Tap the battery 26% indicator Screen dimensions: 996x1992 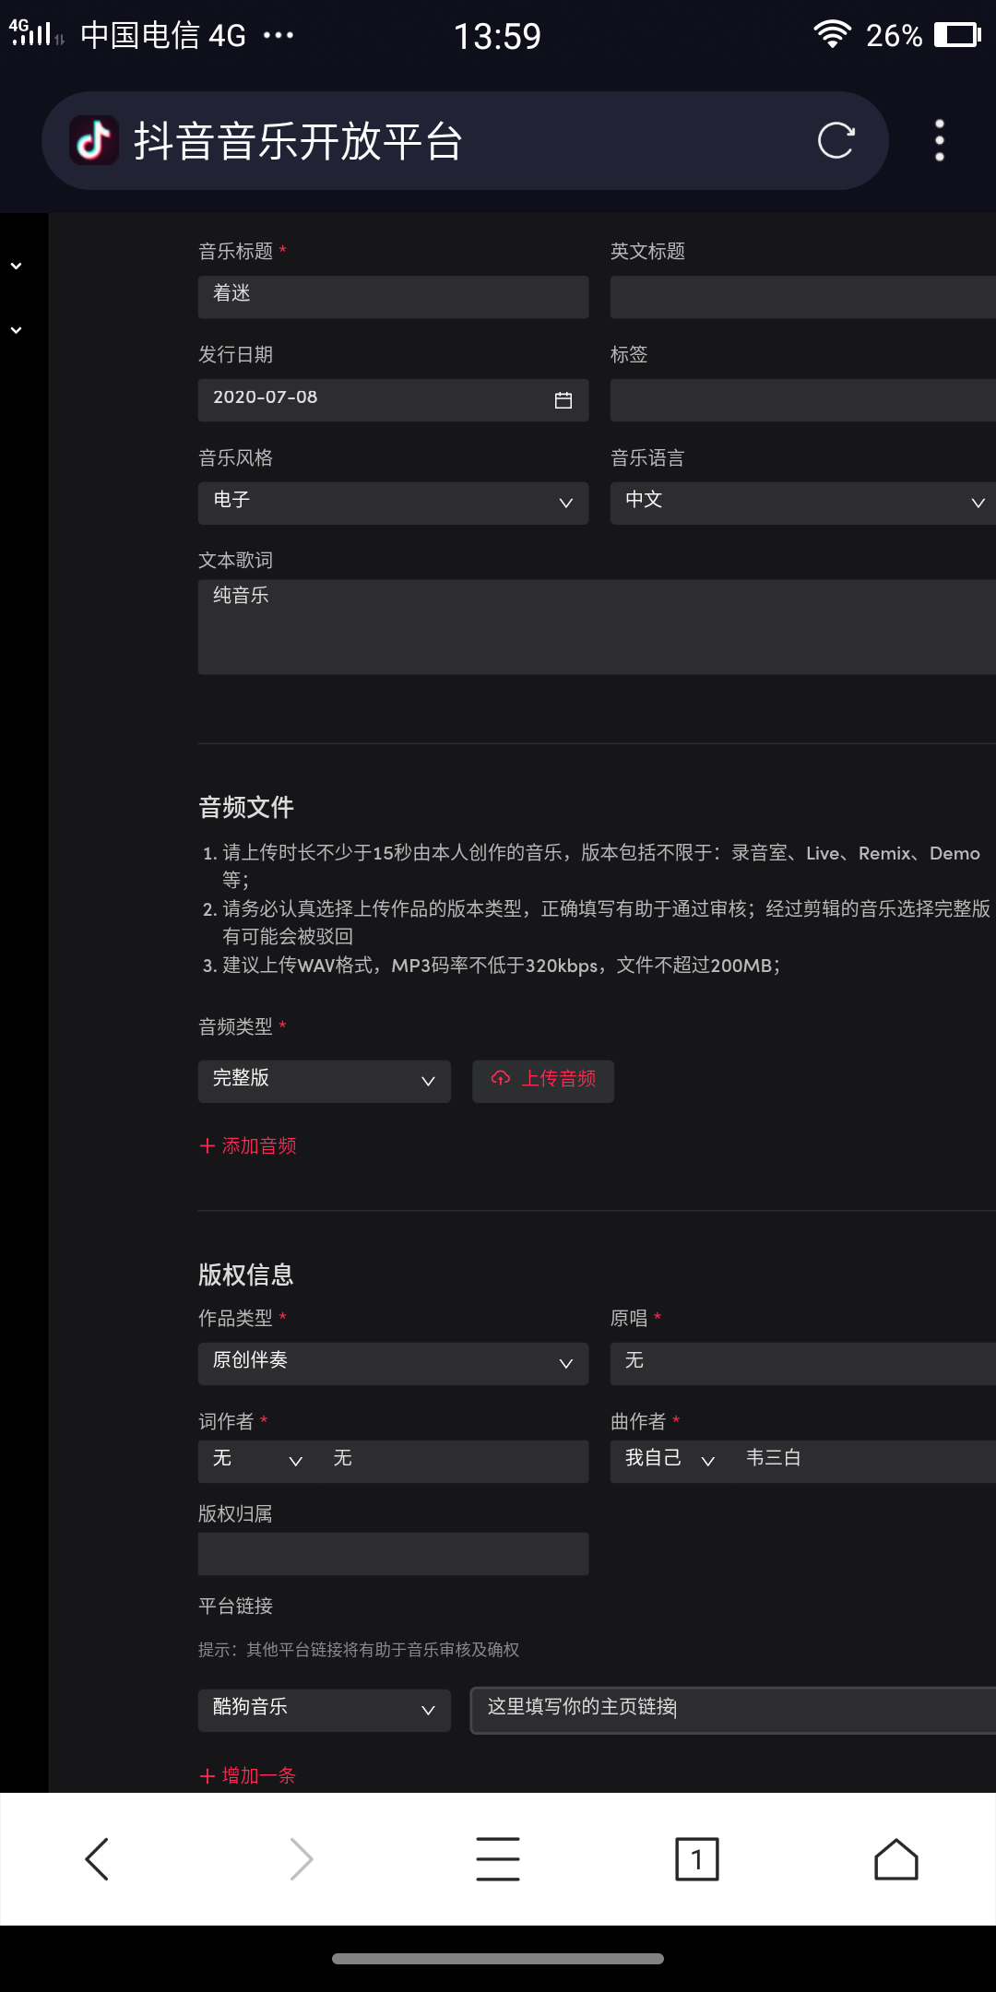923,35
